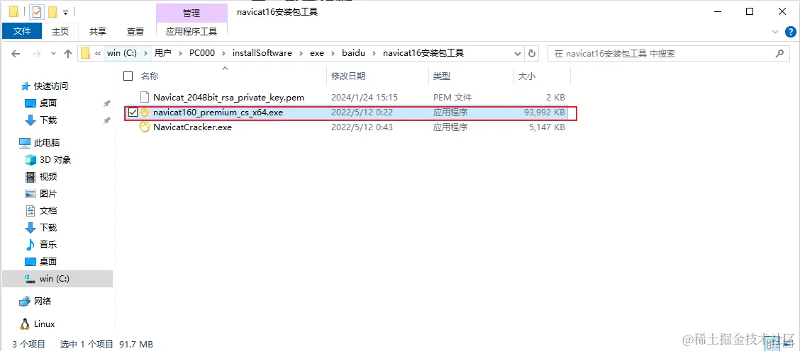Toggle the select-all checkbox in header
800x351 pixels.
coord(128,76)
